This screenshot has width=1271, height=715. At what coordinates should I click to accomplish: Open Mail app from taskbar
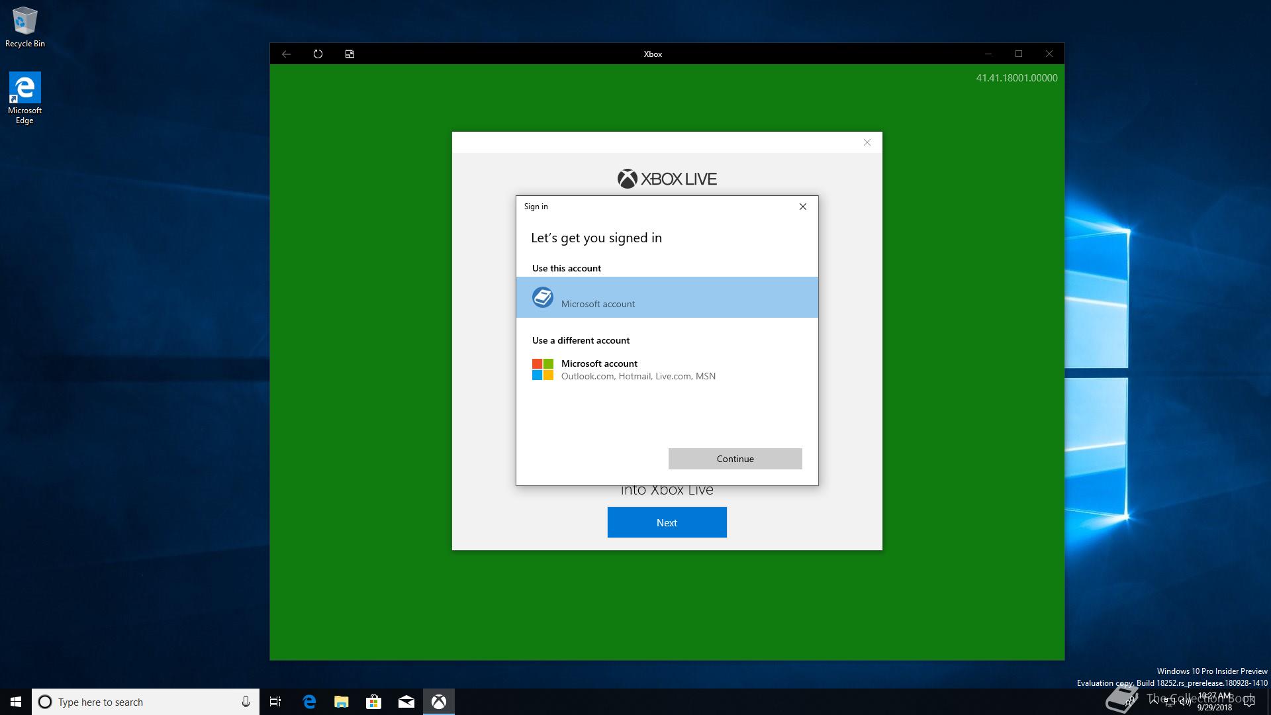[406, 702]
